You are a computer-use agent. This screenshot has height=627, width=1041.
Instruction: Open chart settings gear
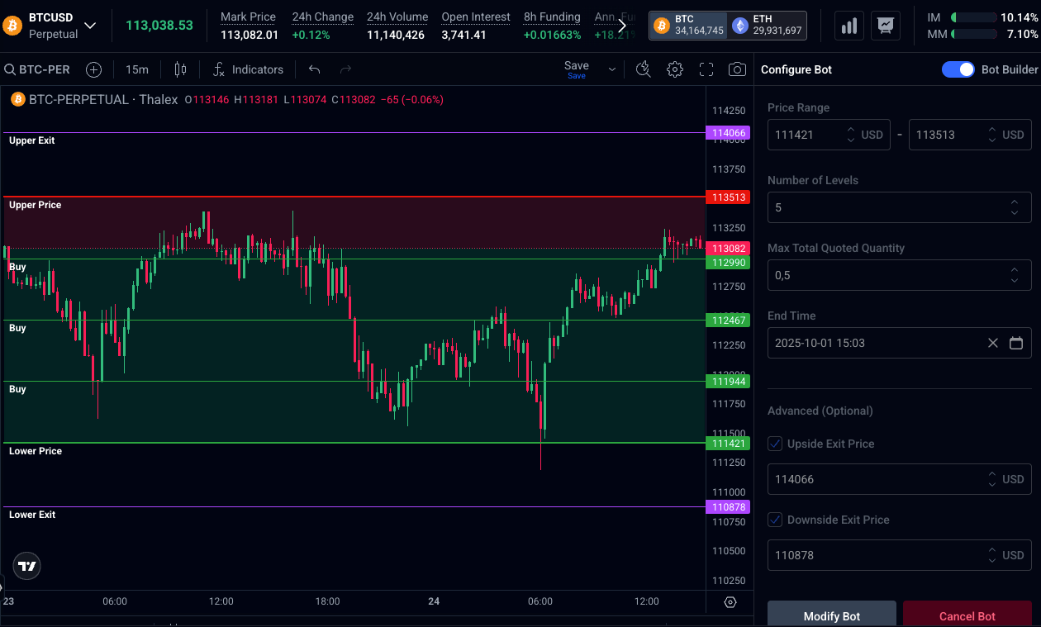pos(675,69)
